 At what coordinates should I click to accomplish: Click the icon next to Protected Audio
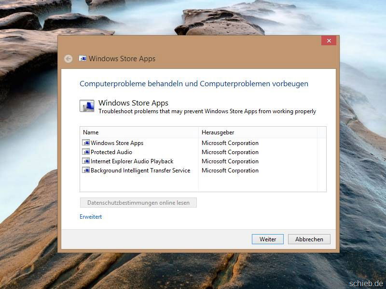[x=86, y=152]
